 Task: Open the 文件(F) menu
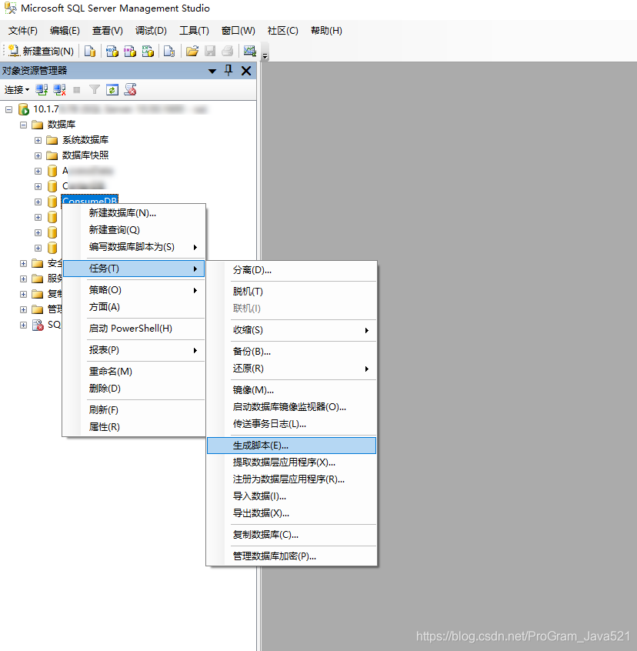click(22, 31)
